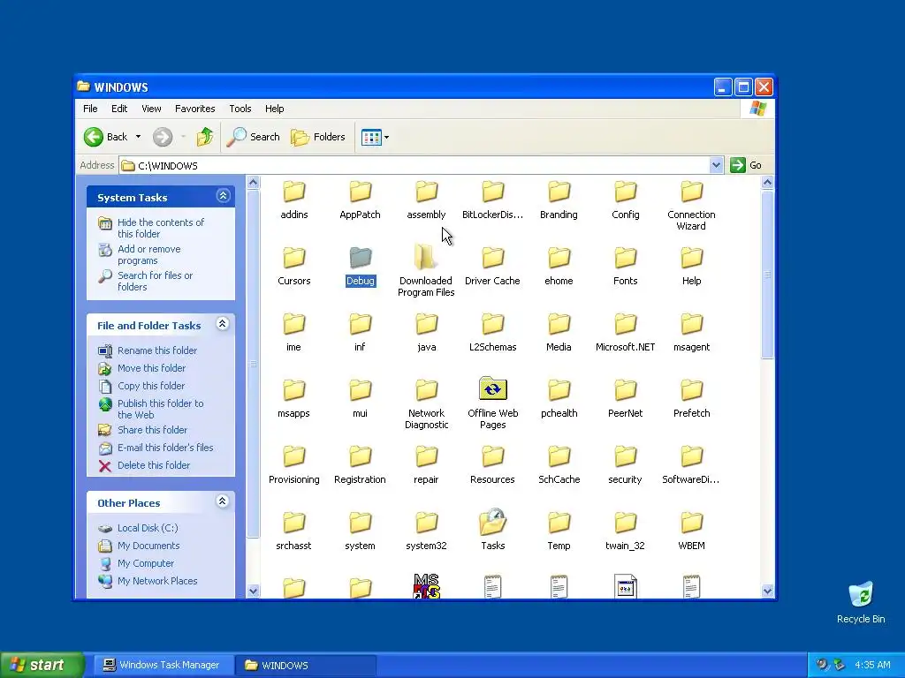Screen dimensions: 905x678
Task: Select the security folder
Action: (x=625, y=465)
